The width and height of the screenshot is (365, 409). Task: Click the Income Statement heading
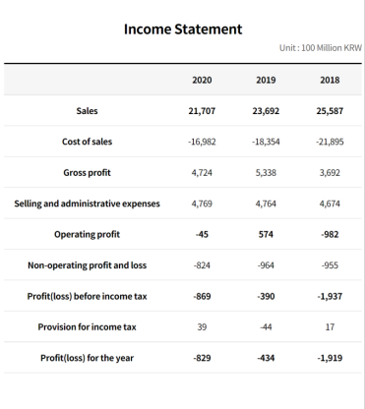[183, 29]
